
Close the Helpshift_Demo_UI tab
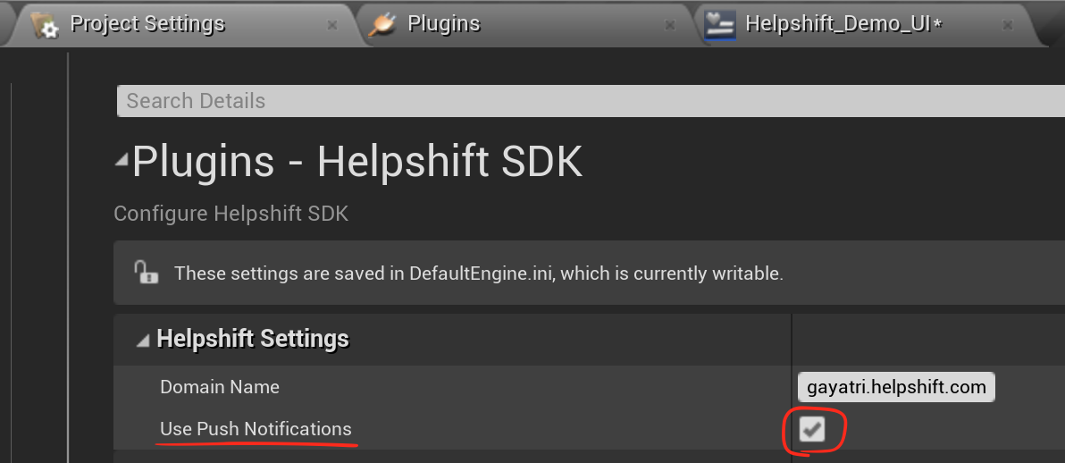1008,25
